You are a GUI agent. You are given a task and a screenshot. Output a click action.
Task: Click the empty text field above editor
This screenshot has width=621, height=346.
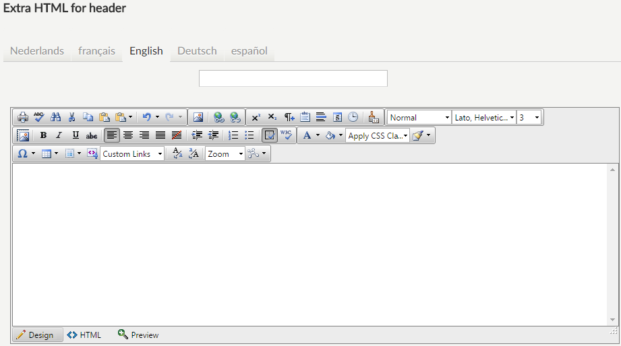point(293,78)
